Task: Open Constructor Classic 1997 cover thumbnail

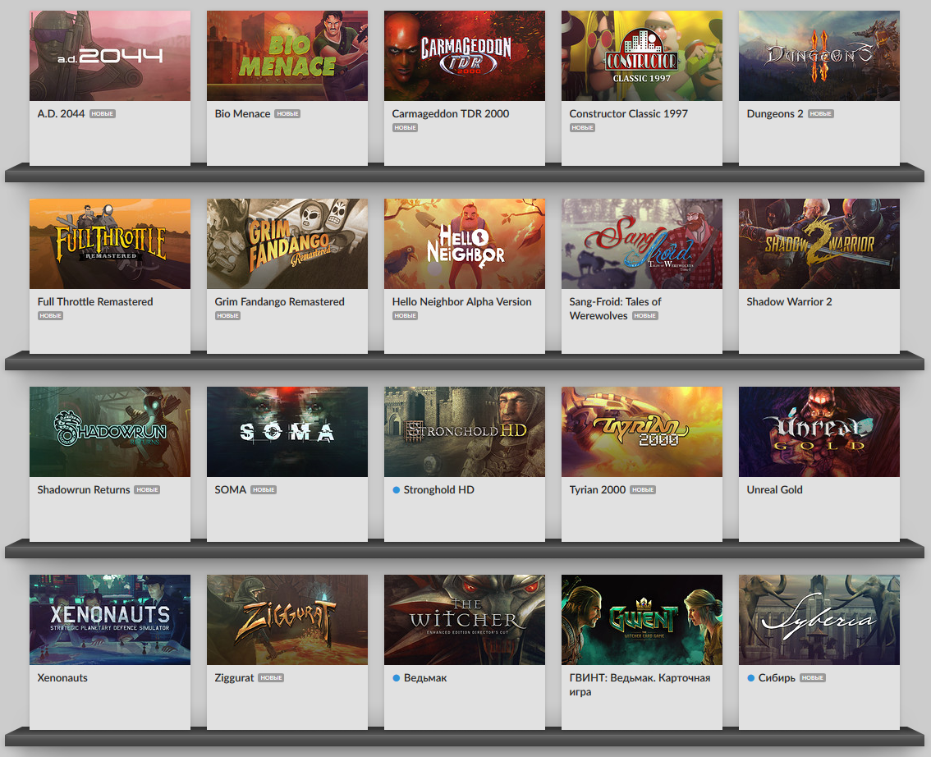Action: pos(642,56)
